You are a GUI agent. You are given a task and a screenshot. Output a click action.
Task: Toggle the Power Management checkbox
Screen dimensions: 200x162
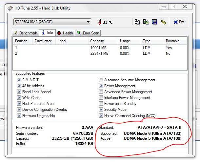tap(101, 86)
